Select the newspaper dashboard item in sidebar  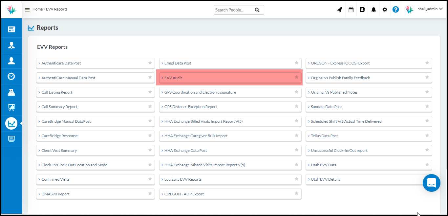[11, 29]
